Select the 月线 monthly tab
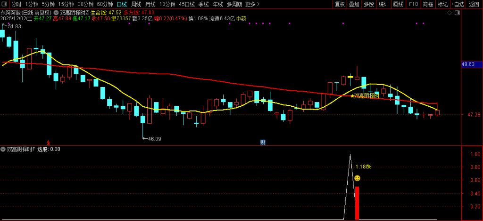The height and width of the screenshot is (221, 483). (x=150, y=4)
